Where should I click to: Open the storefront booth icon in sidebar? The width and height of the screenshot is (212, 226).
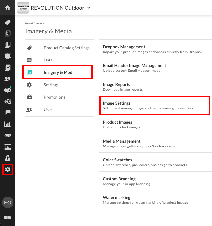pyautogui.click(x=8, y=147)
